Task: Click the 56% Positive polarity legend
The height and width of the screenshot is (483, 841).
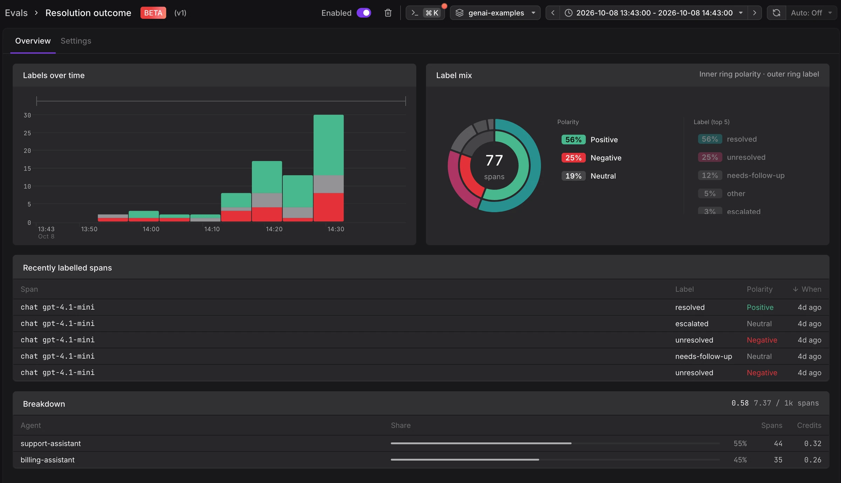Action: pyautogui.click(x=589, y=140)
